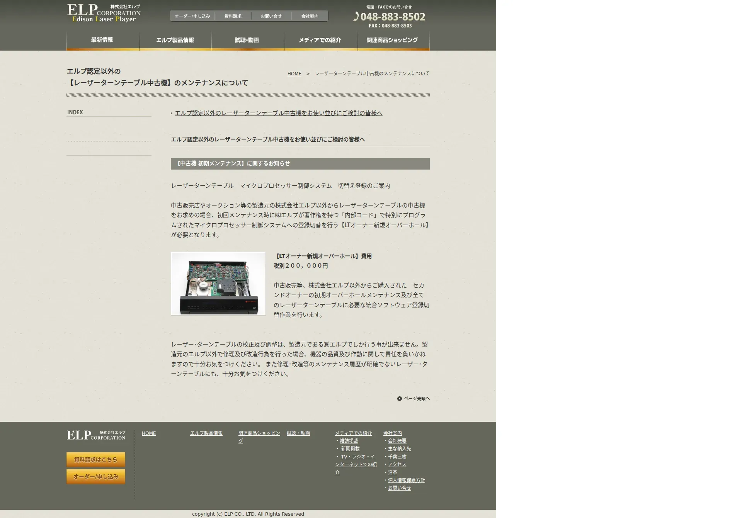Click the HOME breadcrumb link

tap(294, 74)
